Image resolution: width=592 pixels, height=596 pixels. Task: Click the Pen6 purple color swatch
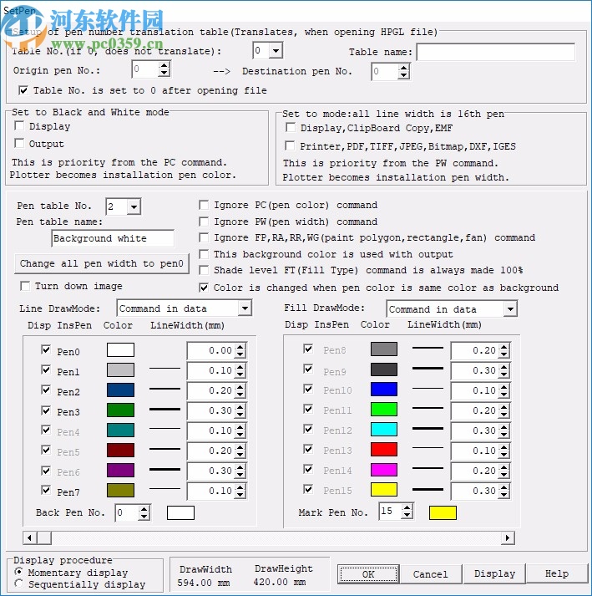120,470
